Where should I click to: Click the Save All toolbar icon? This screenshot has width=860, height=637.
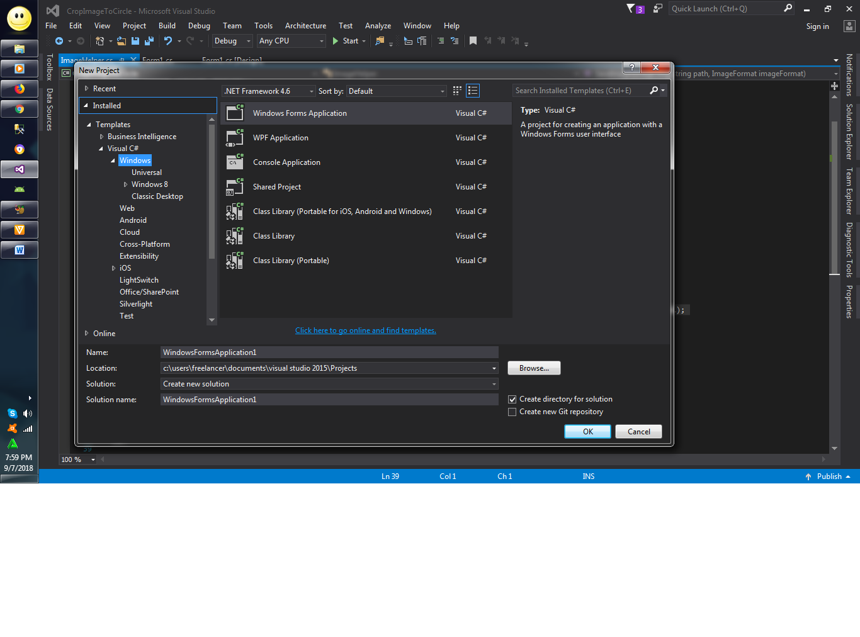(x=149, y=41)
